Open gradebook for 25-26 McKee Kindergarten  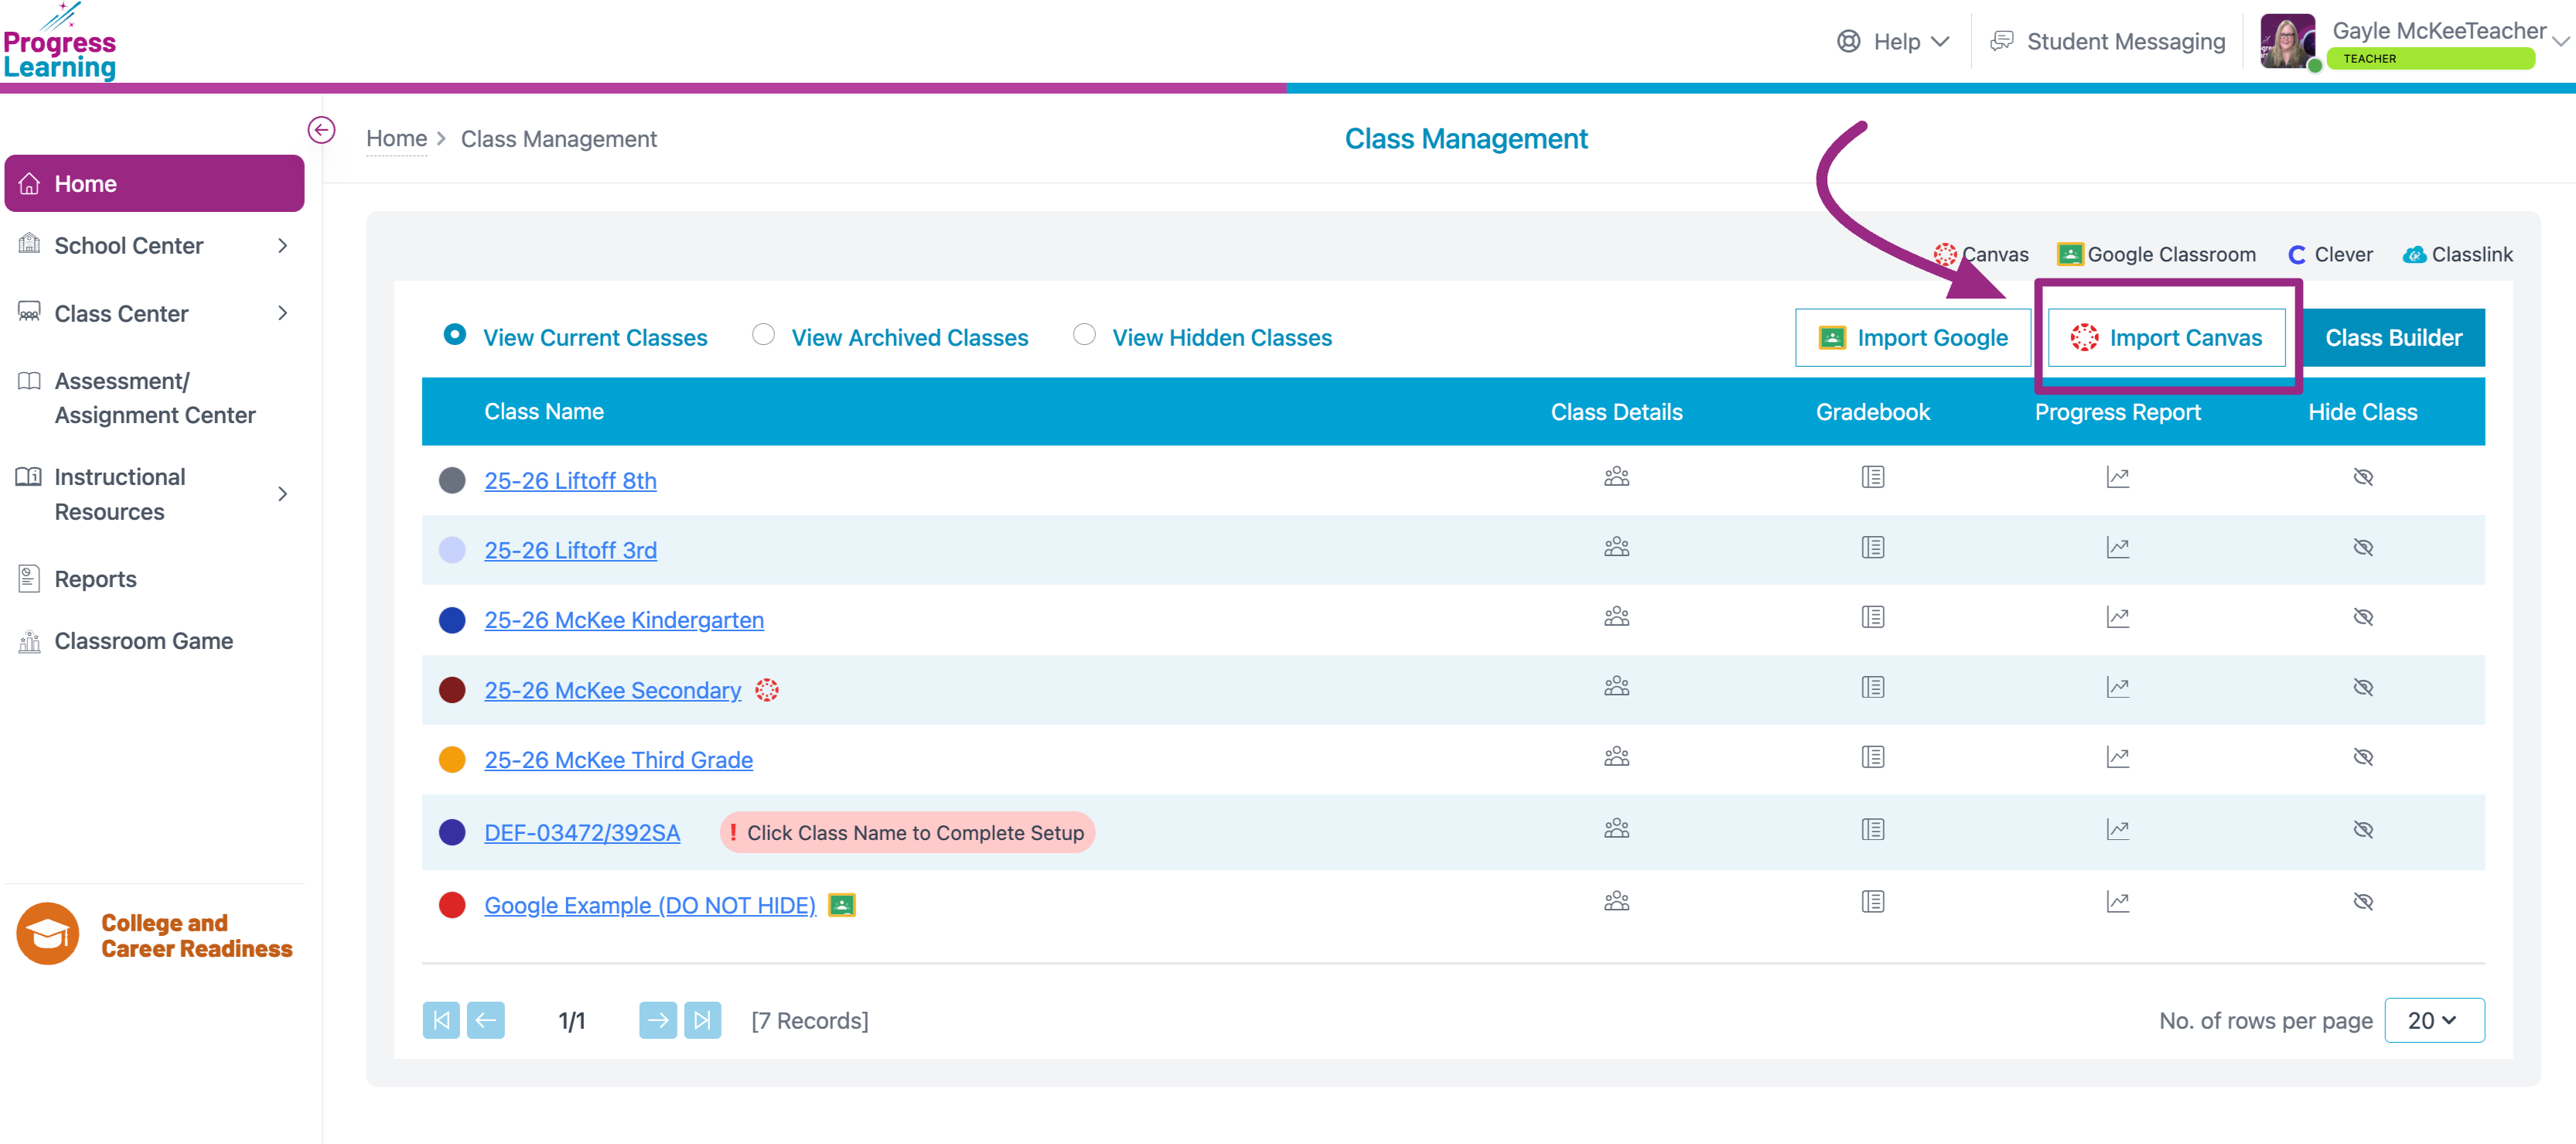[1872, 617]
